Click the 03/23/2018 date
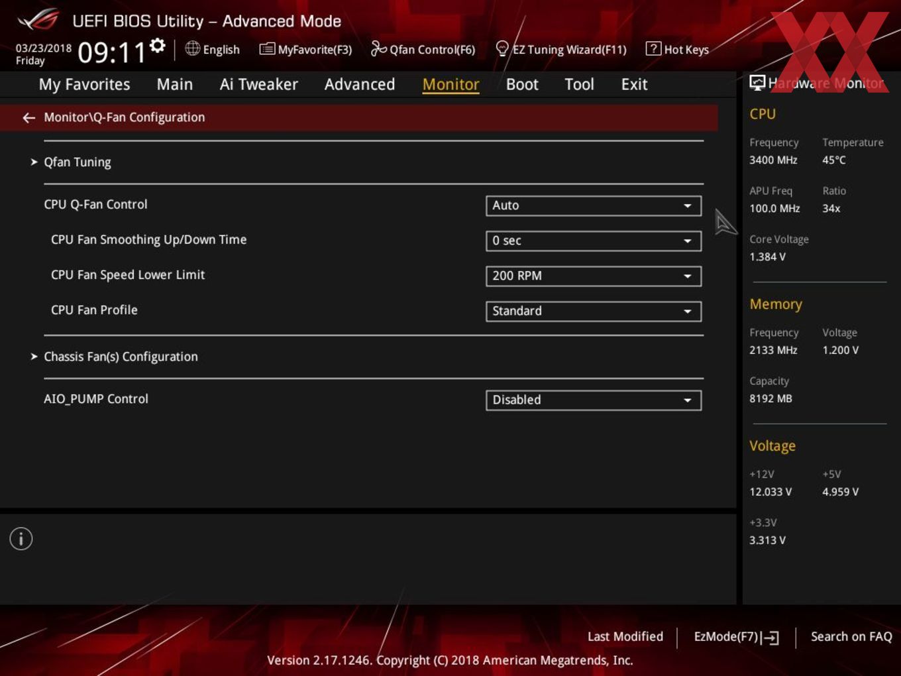The width and height of the screenshot is (901, 676). pos(44,48)
